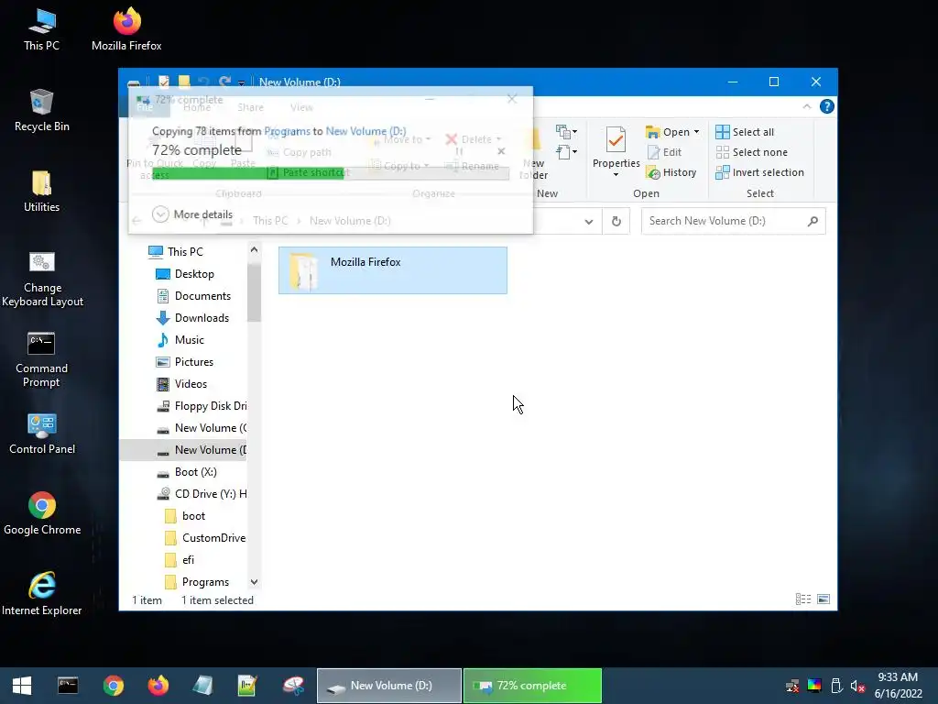Select Floppy Disk Drive in tree
The width and height of the screenshot is (938, 704).
coord(201,406)
